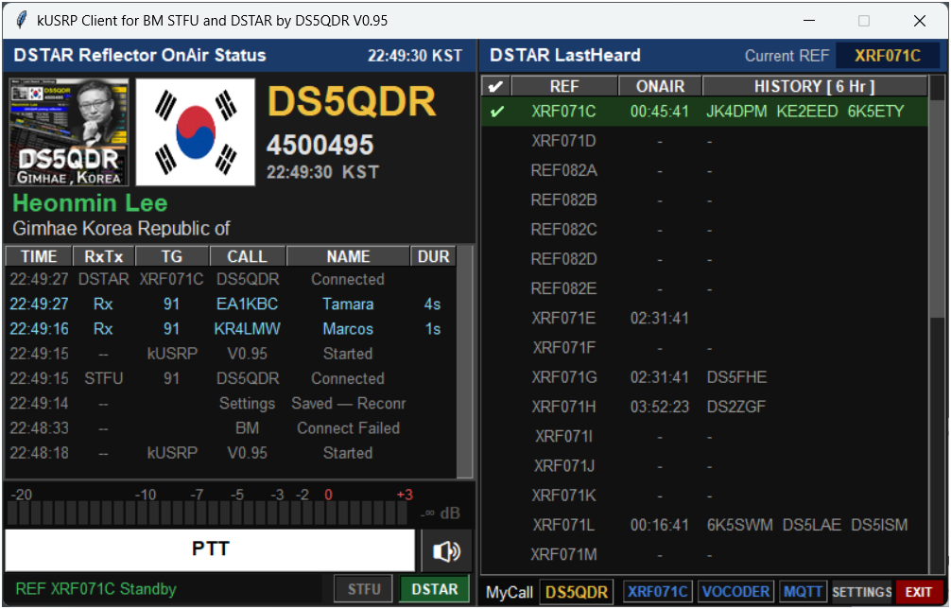Click the Marcos name entry
This screenshot has height=609, width=951.
[x=348, y=329]
